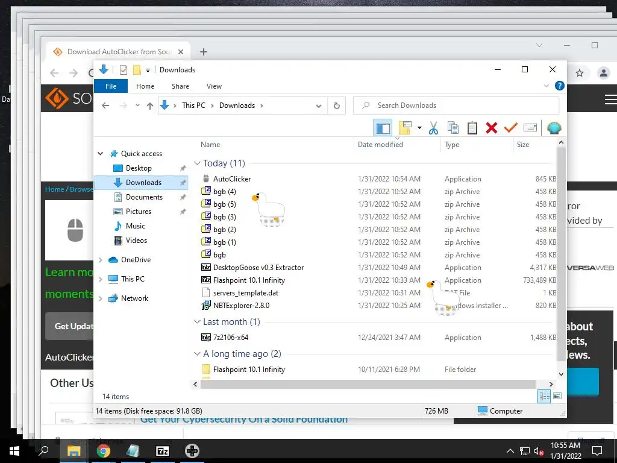This screenshot has height=463, width=617.
Task: Collapse the Last month (1) group
Action: tap(197, 322)
